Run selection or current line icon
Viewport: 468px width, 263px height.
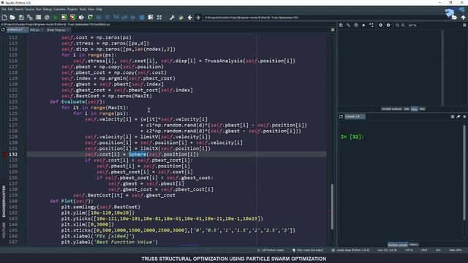point(81,18)
